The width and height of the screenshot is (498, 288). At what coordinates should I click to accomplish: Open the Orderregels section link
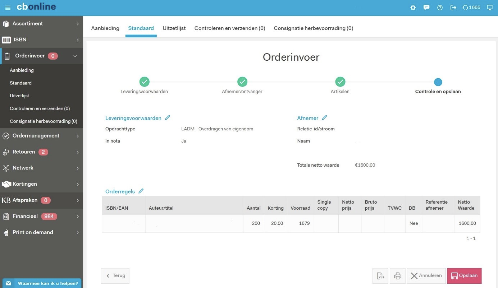120,191
